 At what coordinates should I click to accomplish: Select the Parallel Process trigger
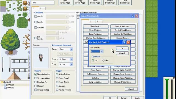(x=57, y=90)
